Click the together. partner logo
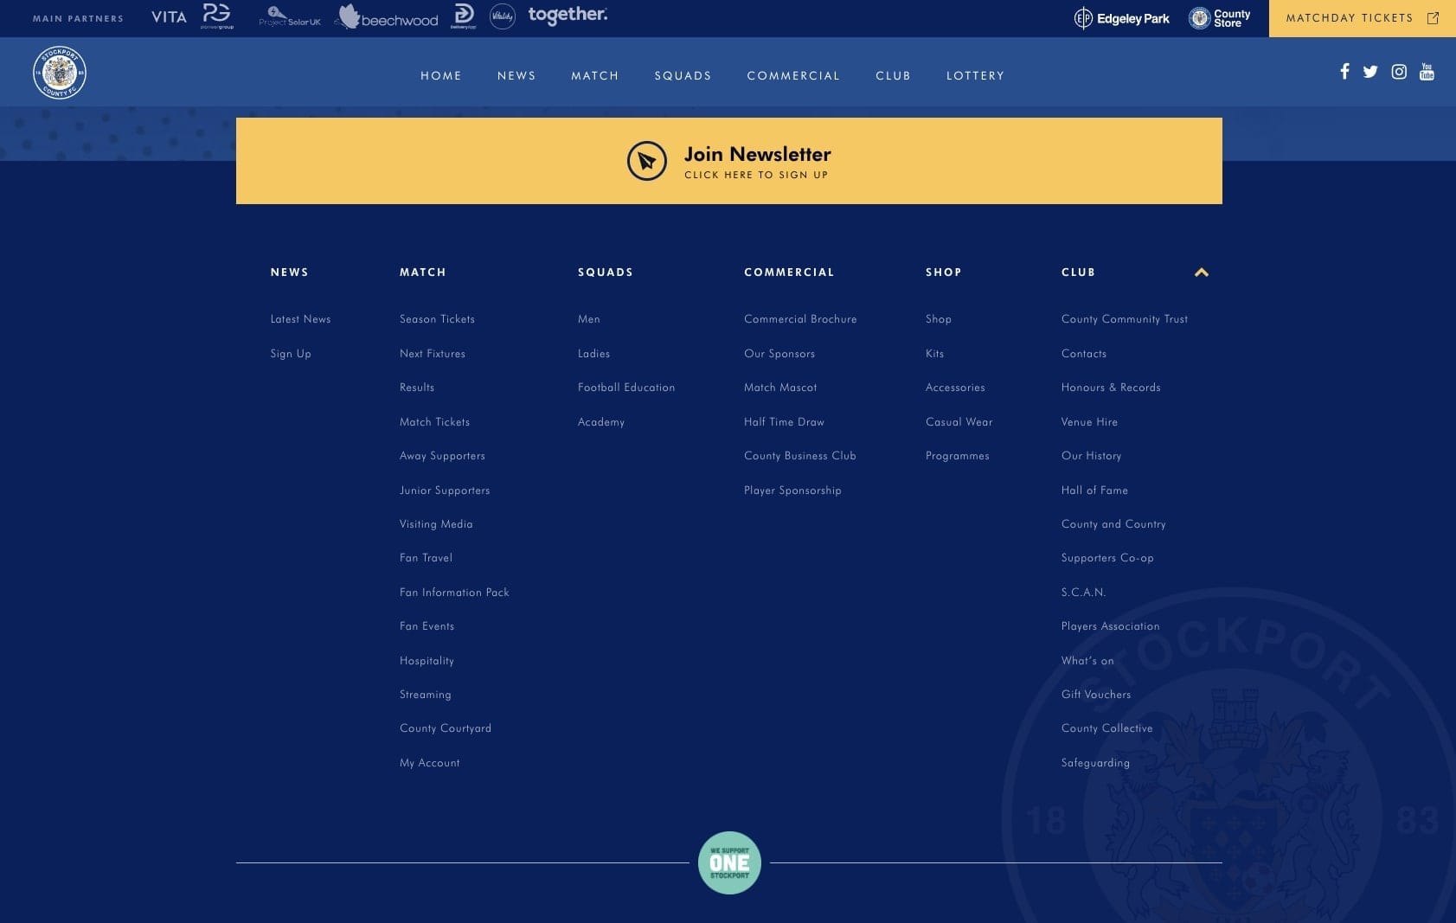 pyautogui.click(x=568, y=15)
